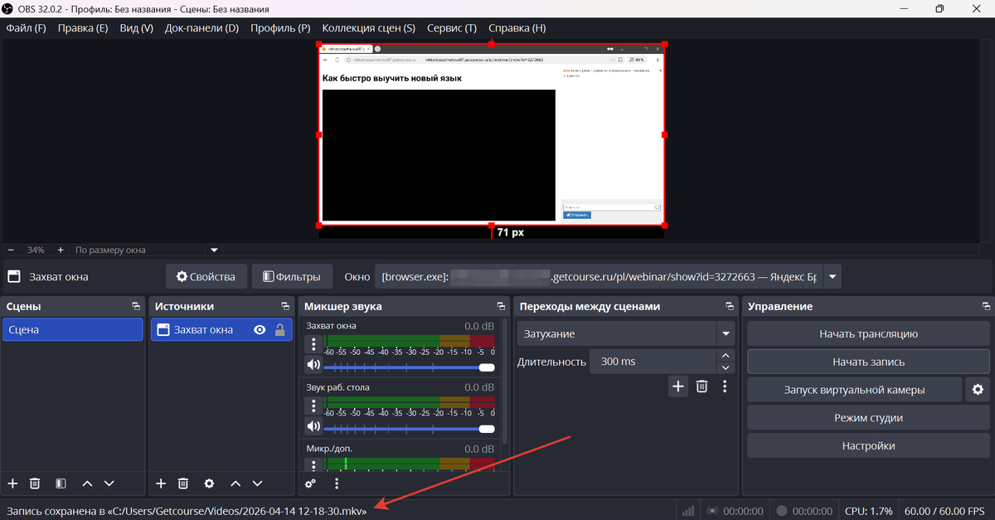Open the three-dot menu for Звук раб. стола
995x520 pixels.
click(313, 406)
